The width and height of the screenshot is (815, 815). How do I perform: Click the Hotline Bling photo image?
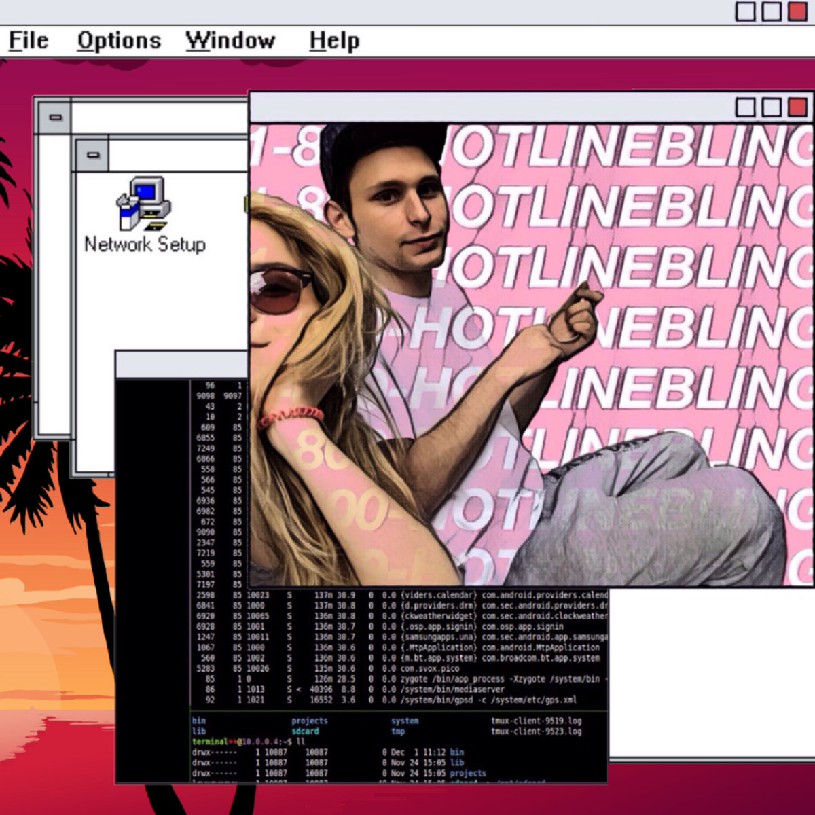(530, 353)
